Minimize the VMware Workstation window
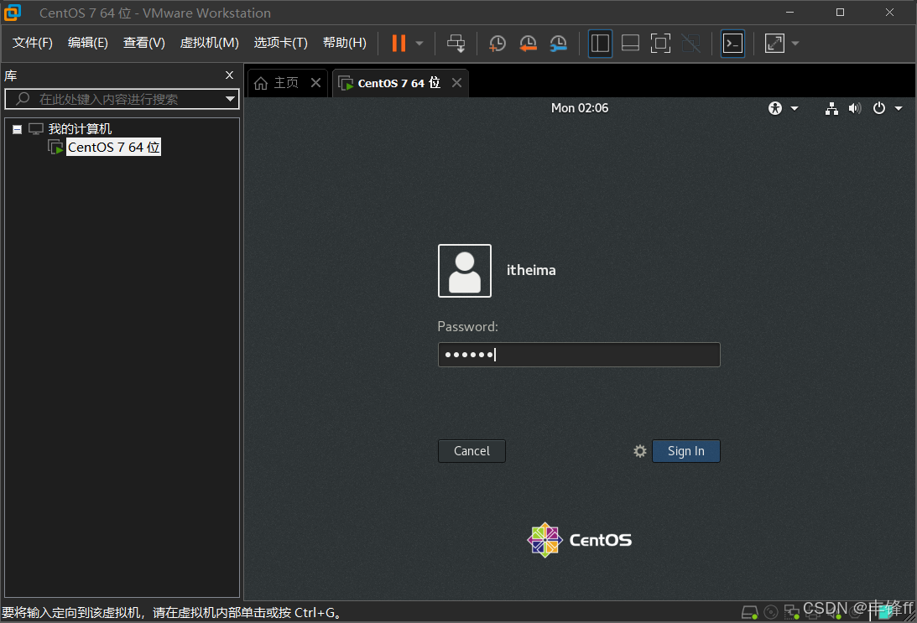The image size is (917, 623). [x=789, y=13]
